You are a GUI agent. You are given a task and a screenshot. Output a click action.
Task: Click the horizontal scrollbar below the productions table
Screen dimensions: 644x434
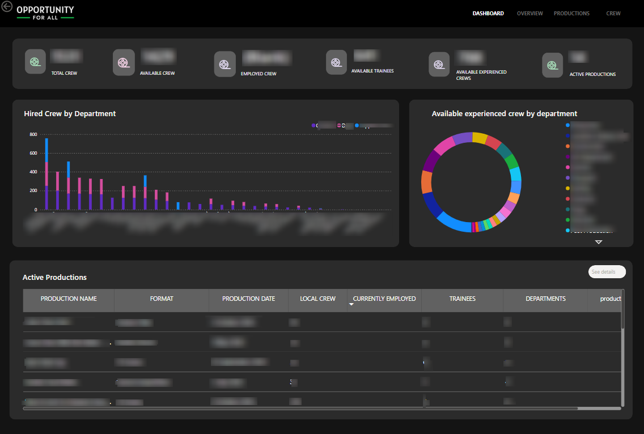300,408
